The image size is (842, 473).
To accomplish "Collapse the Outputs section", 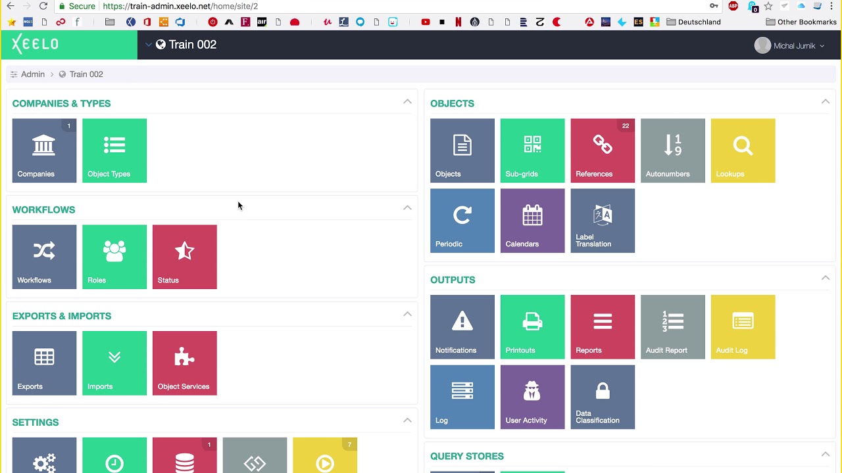I will point(826,278).
